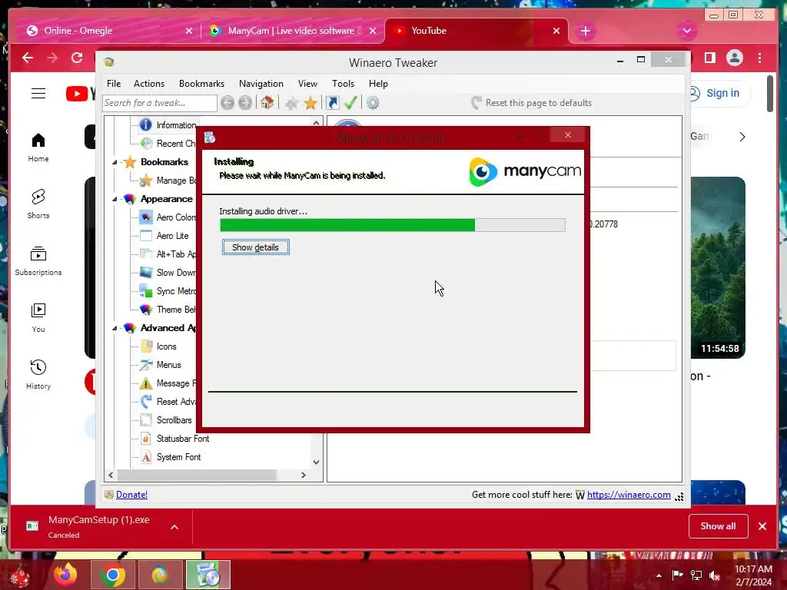Select Manage Bookmarks star icon
This screenshot has height=590, width=787.
click(146, 181)
